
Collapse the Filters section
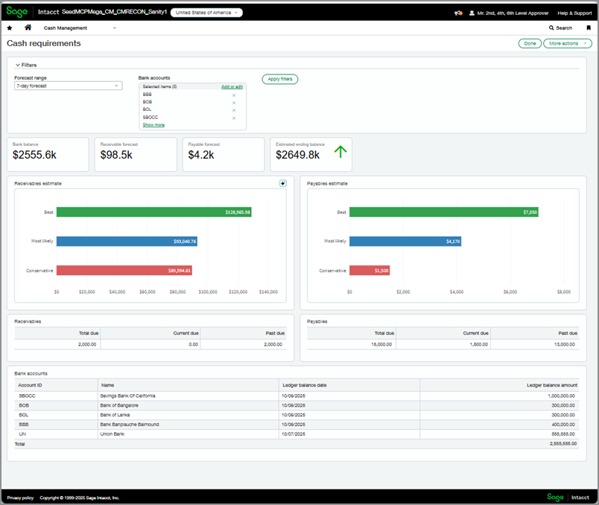coord(18,65)
